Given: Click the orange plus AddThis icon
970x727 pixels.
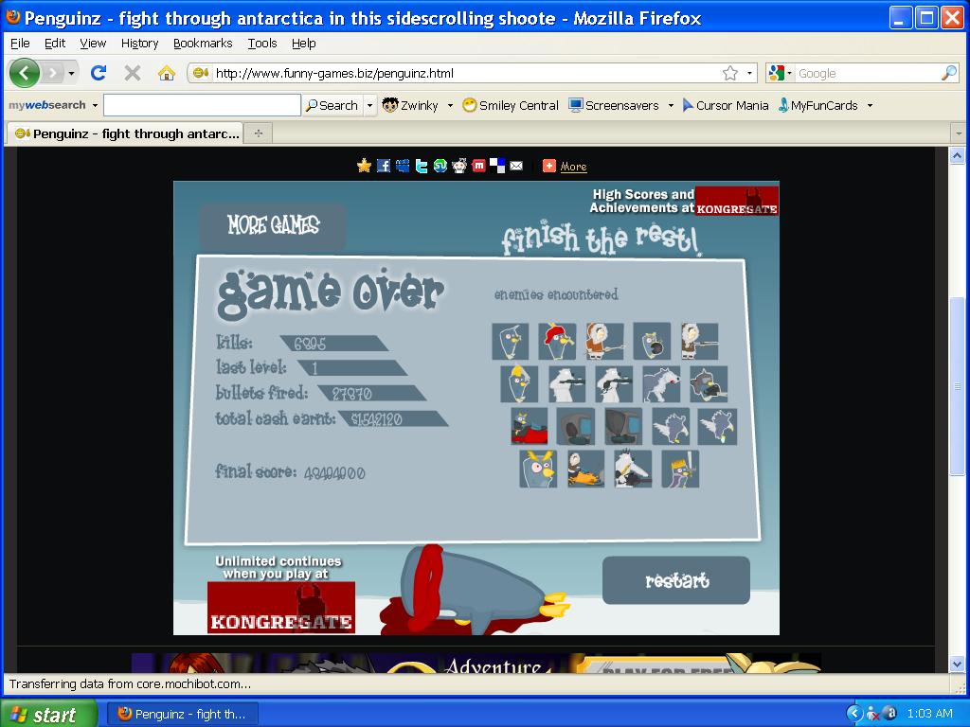Looking at the screenshot, I should 549,166.
